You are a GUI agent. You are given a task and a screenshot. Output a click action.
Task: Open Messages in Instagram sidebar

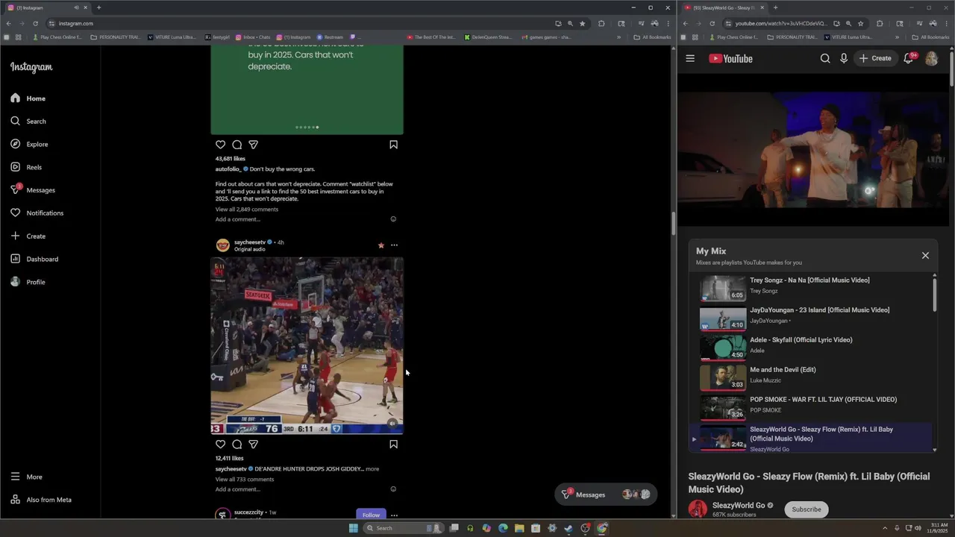click(x=33, y=190)
